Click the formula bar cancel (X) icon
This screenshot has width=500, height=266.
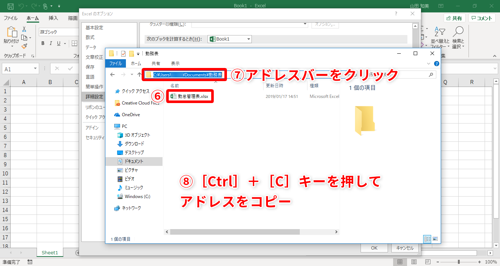(x=57, y=68)
